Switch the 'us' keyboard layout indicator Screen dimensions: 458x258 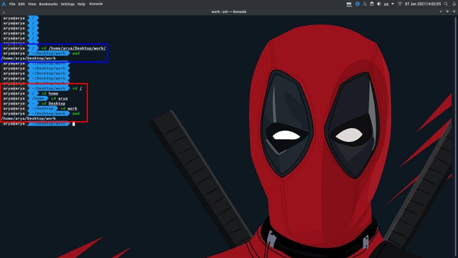[386, 4]
